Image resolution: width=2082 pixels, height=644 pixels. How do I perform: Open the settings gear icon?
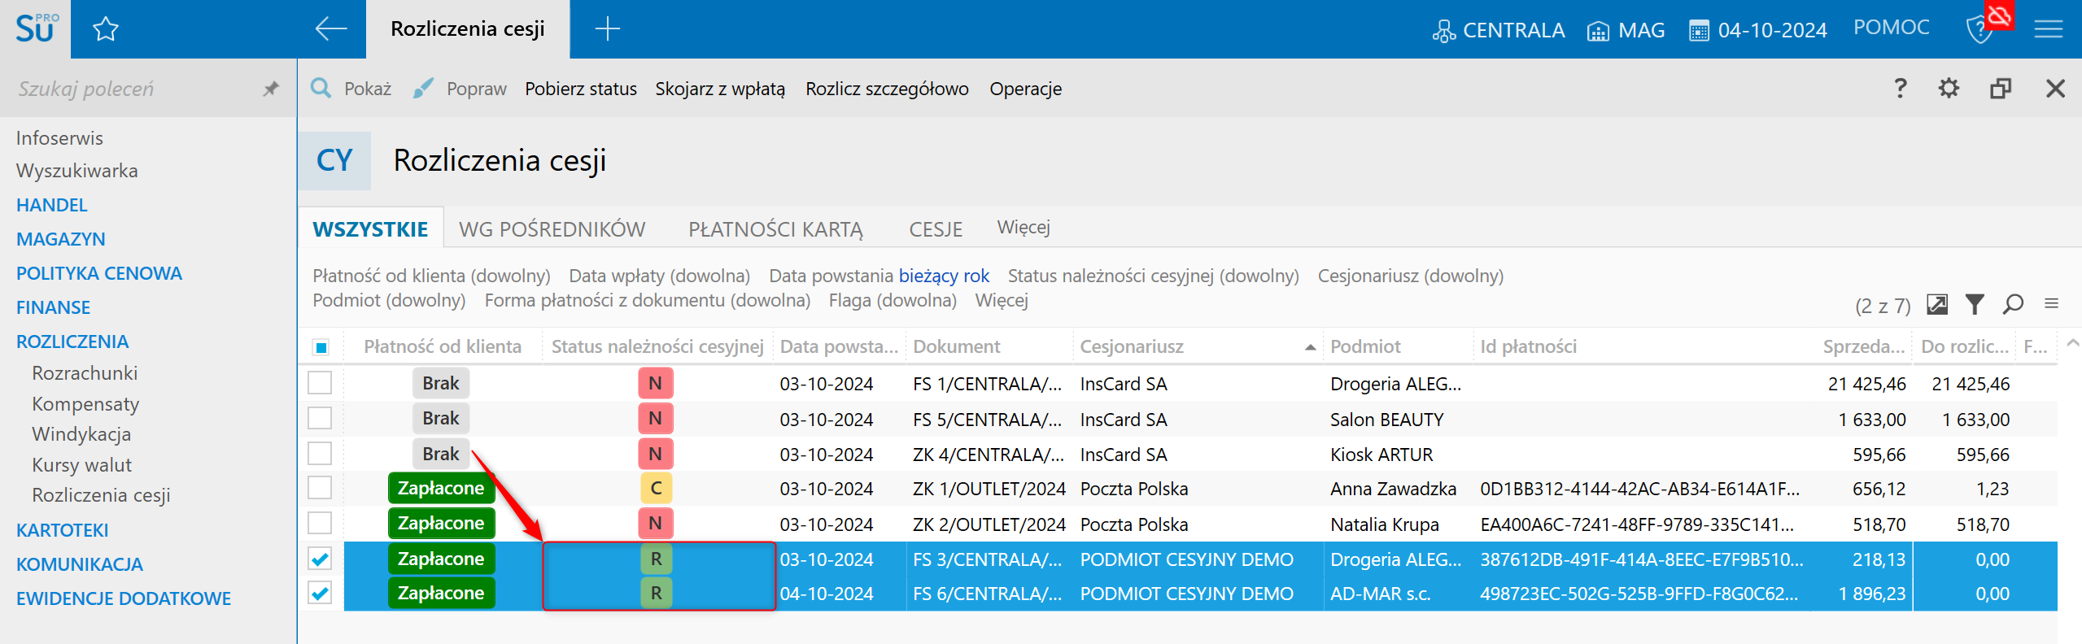tap(1949, 89)
